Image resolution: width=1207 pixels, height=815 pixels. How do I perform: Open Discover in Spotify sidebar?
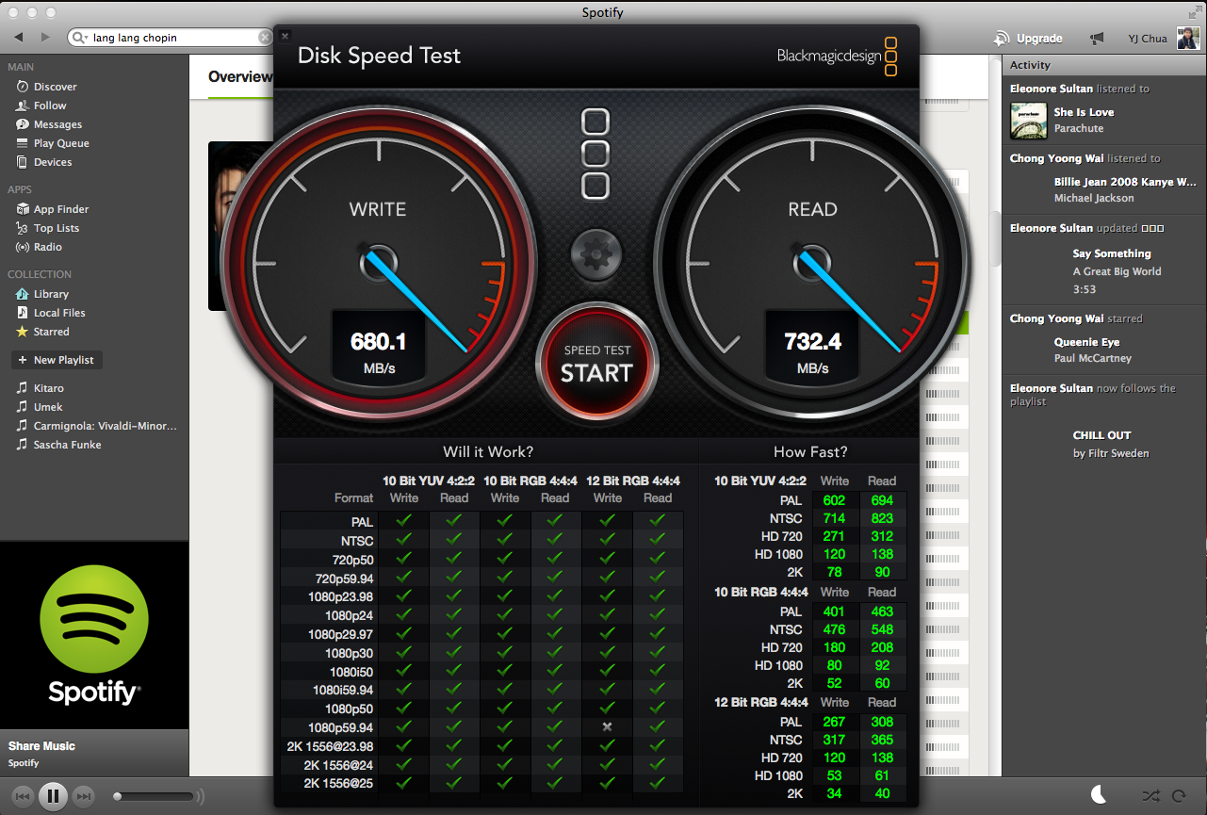click(x=55, y=87)
